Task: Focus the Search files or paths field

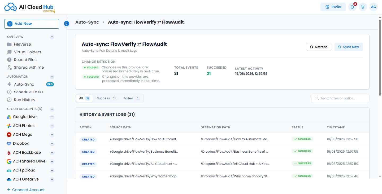Action: click(x=340, y=98)
